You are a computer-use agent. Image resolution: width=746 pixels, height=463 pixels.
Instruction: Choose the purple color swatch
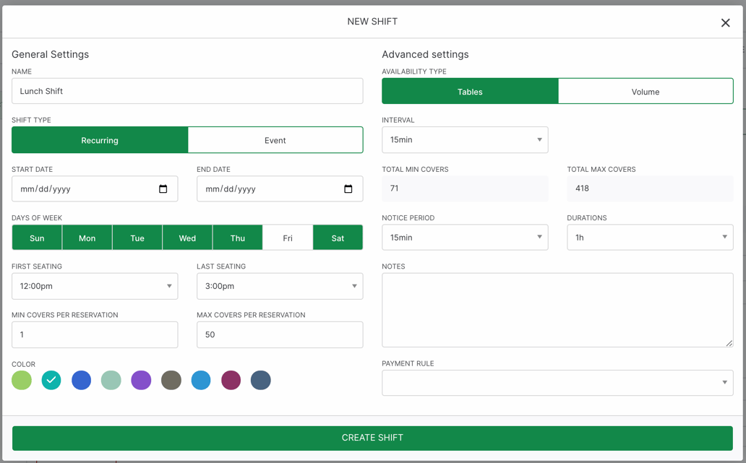click(x=141, y=380)
